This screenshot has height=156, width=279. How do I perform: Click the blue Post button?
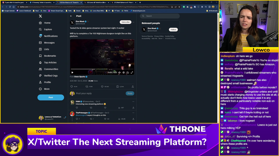51,97
